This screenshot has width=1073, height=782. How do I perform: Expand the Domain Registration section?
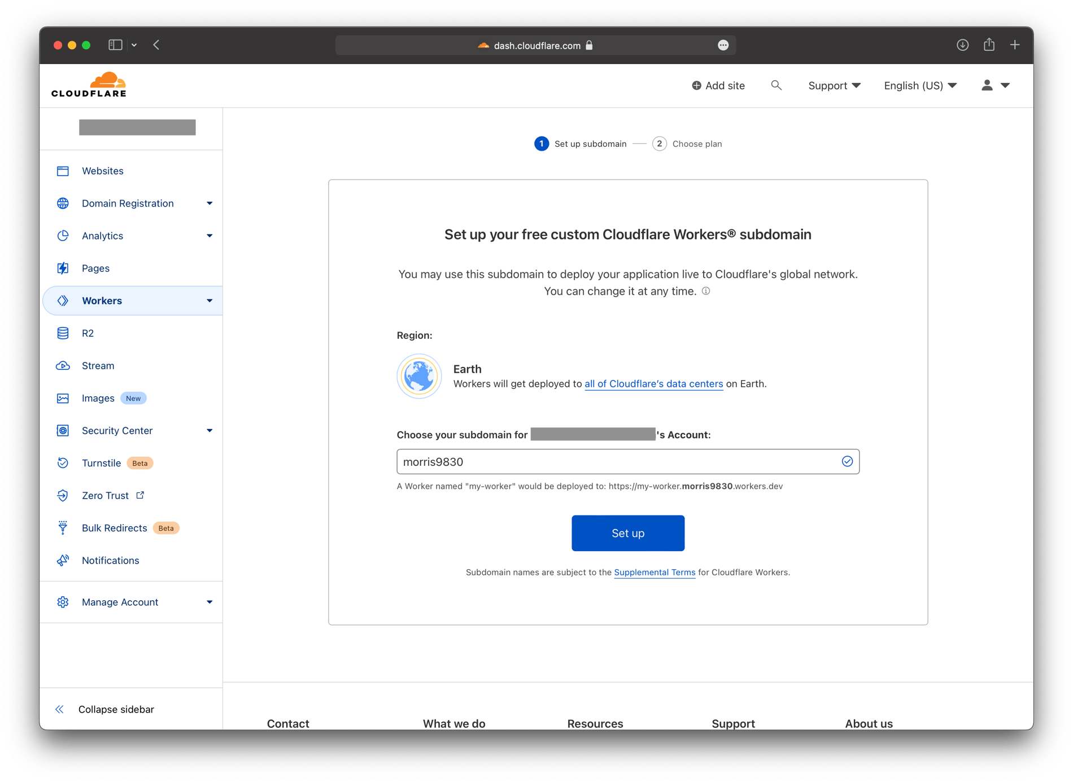point(210,203)
